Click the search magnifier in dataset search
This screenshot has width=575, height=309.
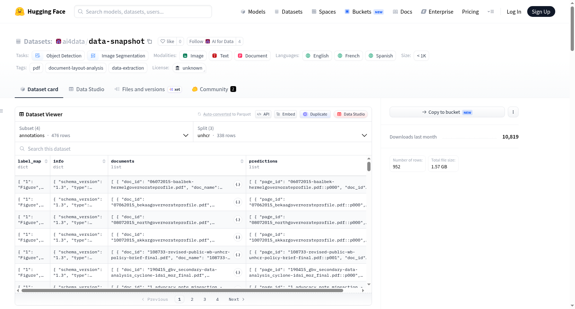click(x=22, y=149)
